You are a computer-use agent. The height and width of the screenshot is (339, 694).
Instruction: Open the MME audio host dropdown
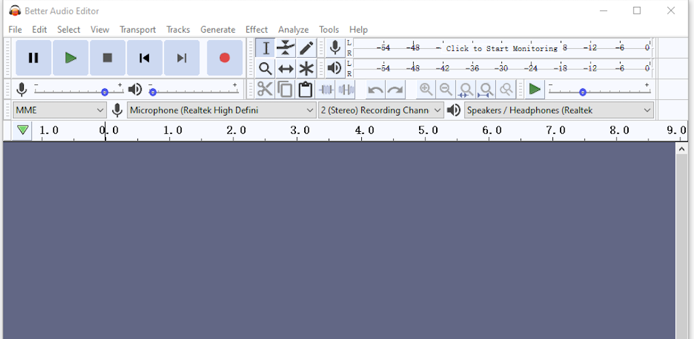60,110
